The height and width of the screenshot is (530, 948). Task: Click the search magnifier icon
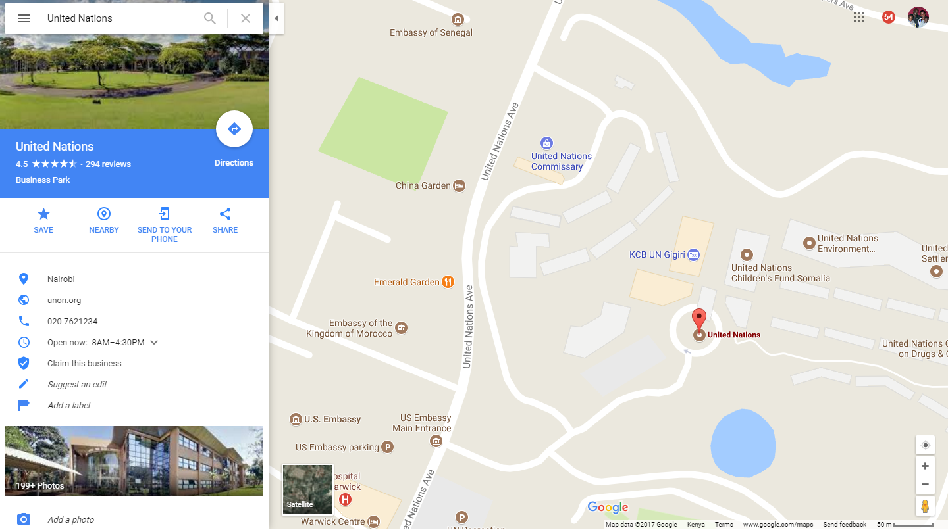[x=210, y=18]
